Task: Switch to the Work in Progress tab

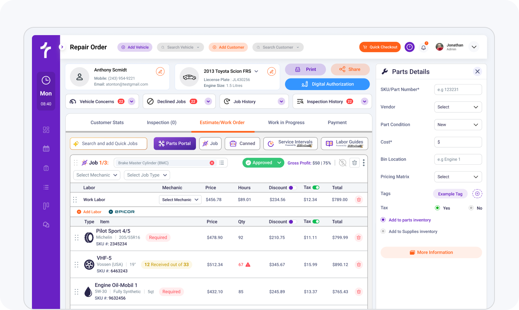Action: click(286, 122)
